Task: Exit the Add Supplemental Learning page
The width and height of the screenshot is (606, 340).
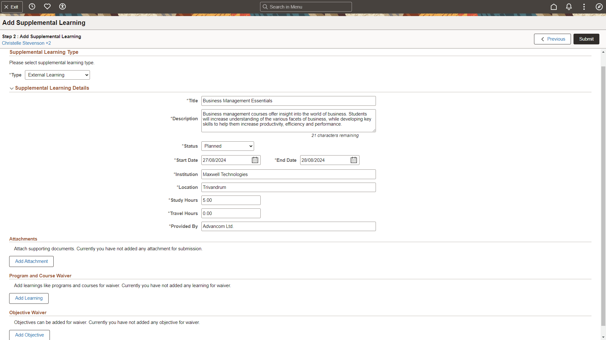Action: (x=12, y=7)
